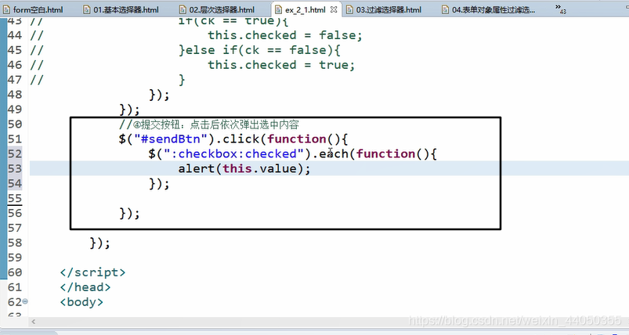
Task: Click the file icon of 02.层次选择器.html tab
Action: [183, 9]
